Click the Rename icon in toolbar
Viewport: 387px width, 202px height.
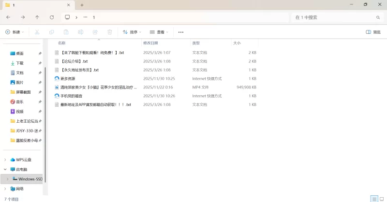81,32
